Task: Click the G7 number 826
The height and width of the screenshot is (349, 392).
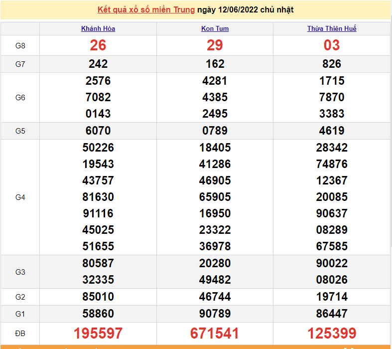Action: tap(332, 64)
